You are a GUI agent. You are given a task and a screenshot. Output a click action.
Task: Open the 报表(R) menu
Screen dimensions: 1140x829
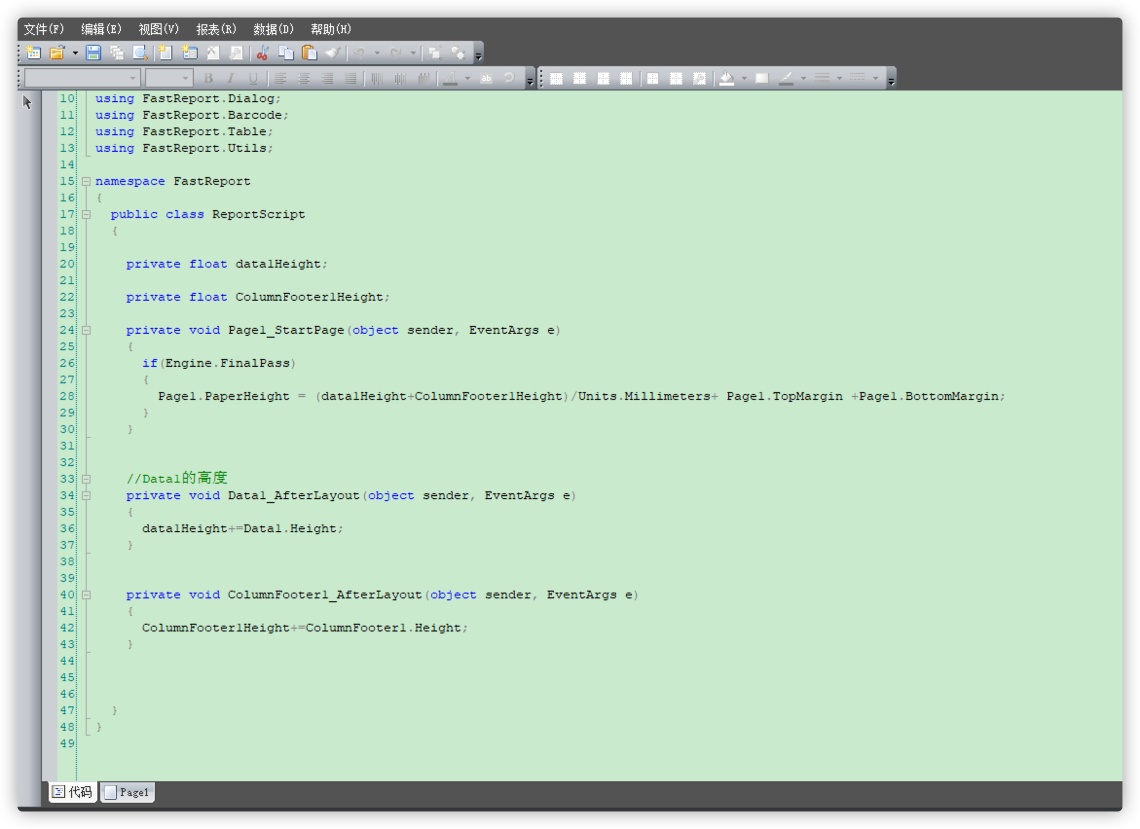point(216,29)
